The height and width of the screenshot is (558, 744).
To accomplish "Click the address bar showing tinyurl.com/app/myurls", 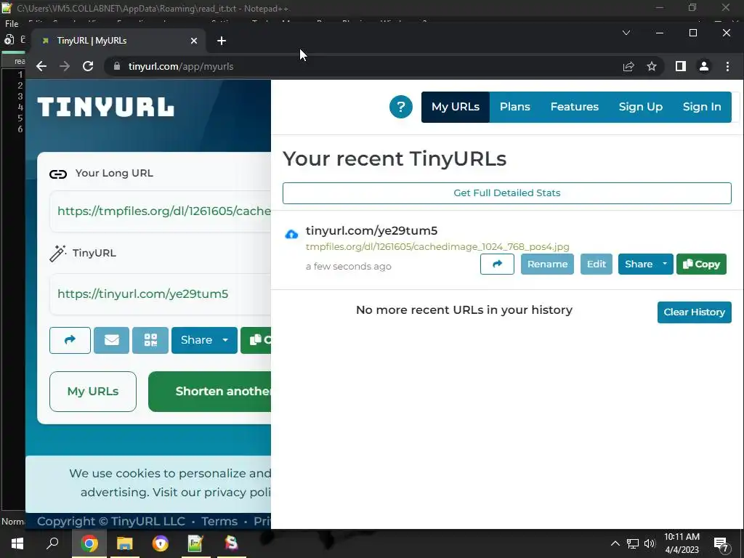I will (360, 66).
